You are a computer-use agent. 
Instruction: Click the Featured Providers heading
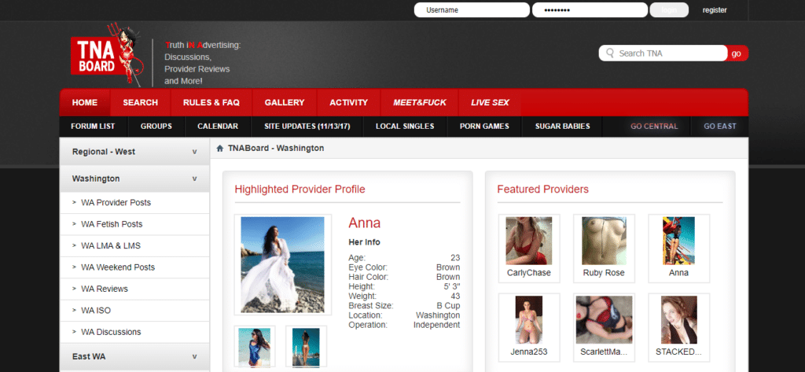pos(542,189)
